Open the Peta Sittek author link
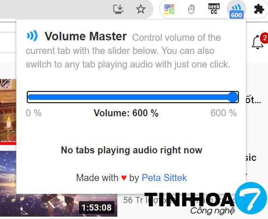268x219 pixels. point(164,178)
